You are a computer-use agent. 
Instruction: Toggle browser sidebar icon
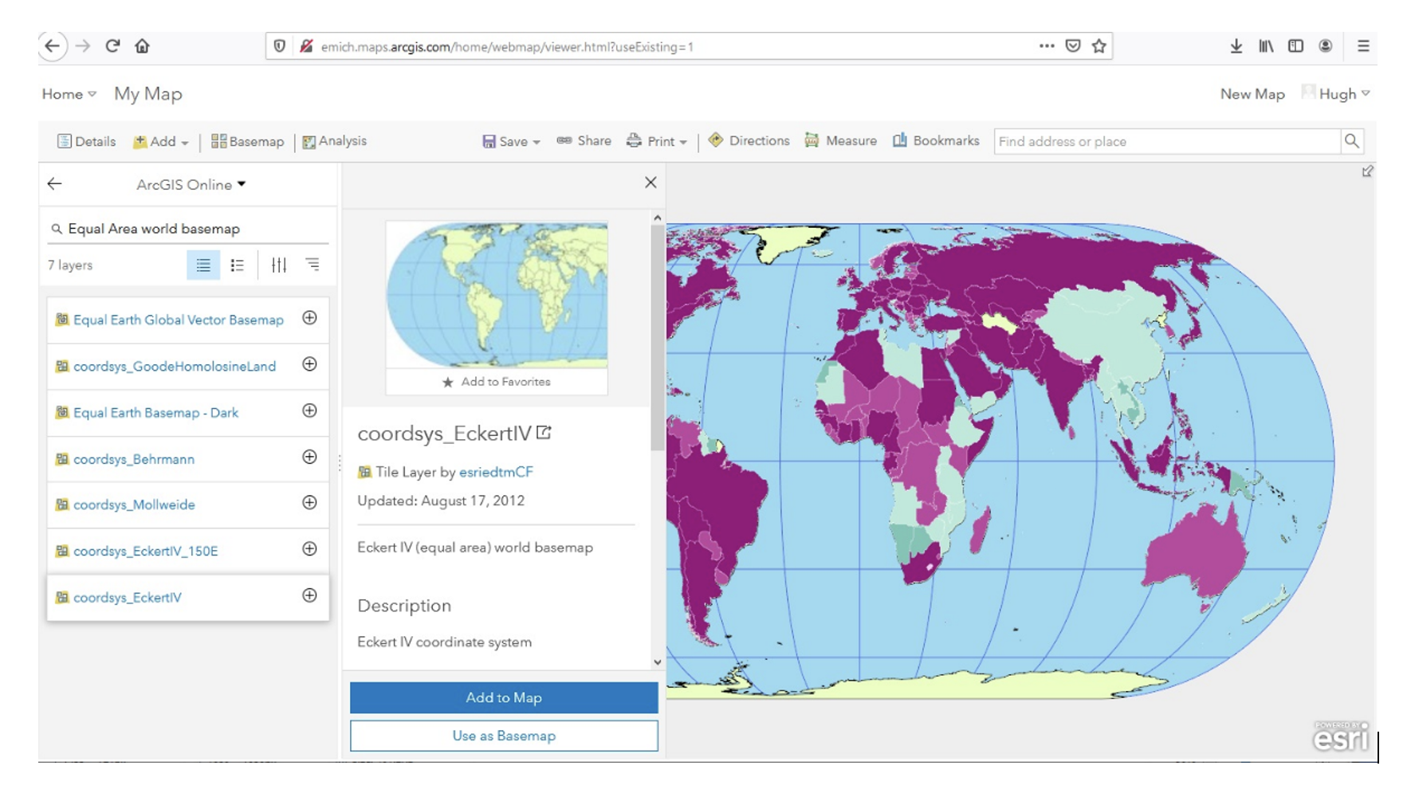(x=1296, y=46)
